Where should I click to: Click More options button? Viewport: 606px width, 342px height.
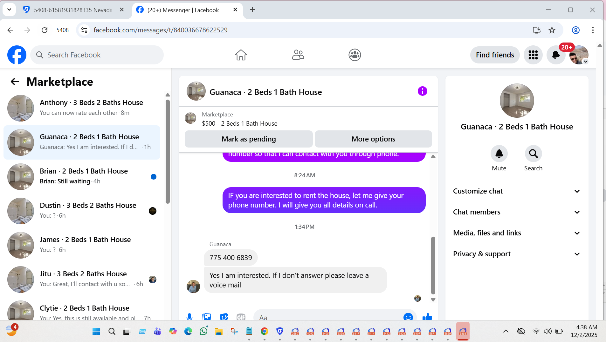pyautogui.click(x=373, y=139)
